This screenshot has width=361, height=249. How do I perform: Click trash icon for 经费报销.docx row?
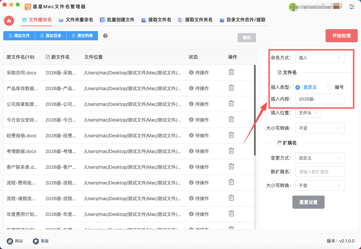[x=231, y=135]
